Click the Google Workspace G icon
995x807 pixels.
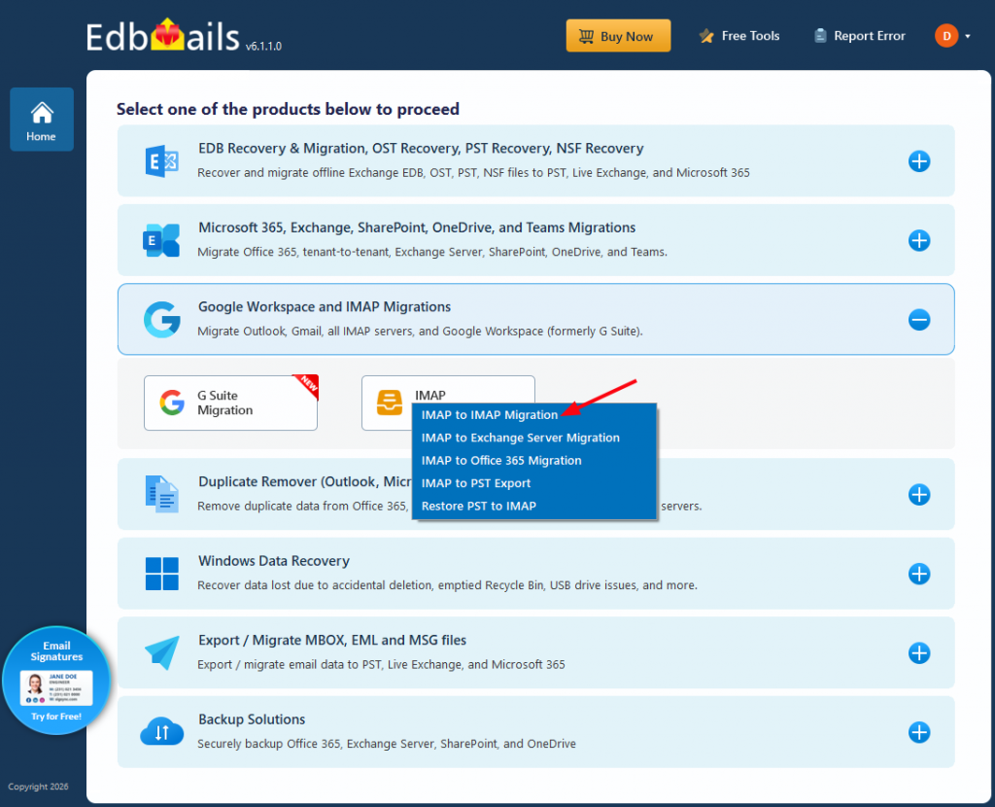[162, 319]
